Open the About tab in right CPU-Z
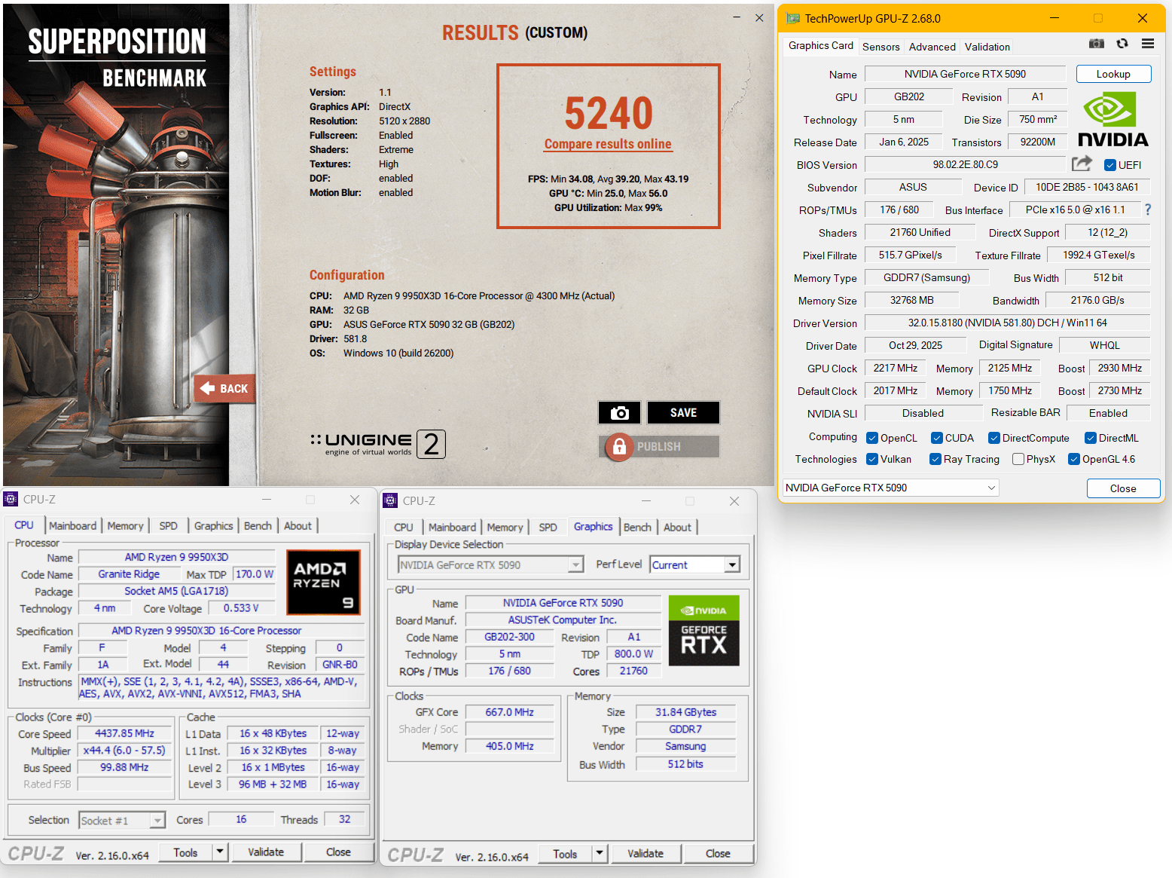 (x=677, y=528)
